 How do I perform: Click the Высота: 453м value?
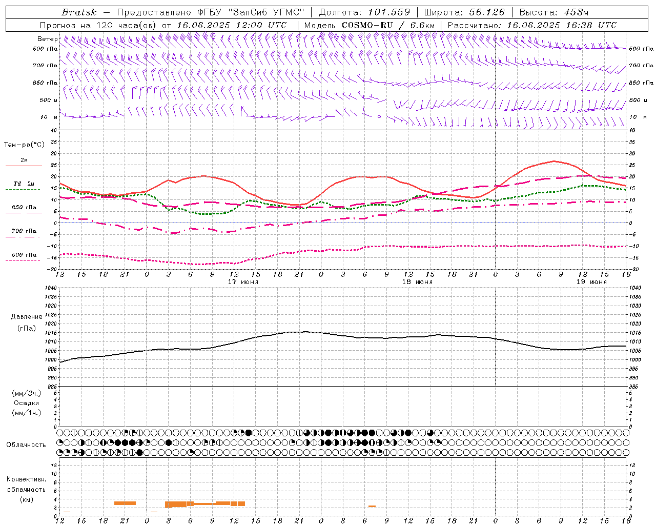coord(553,12)
